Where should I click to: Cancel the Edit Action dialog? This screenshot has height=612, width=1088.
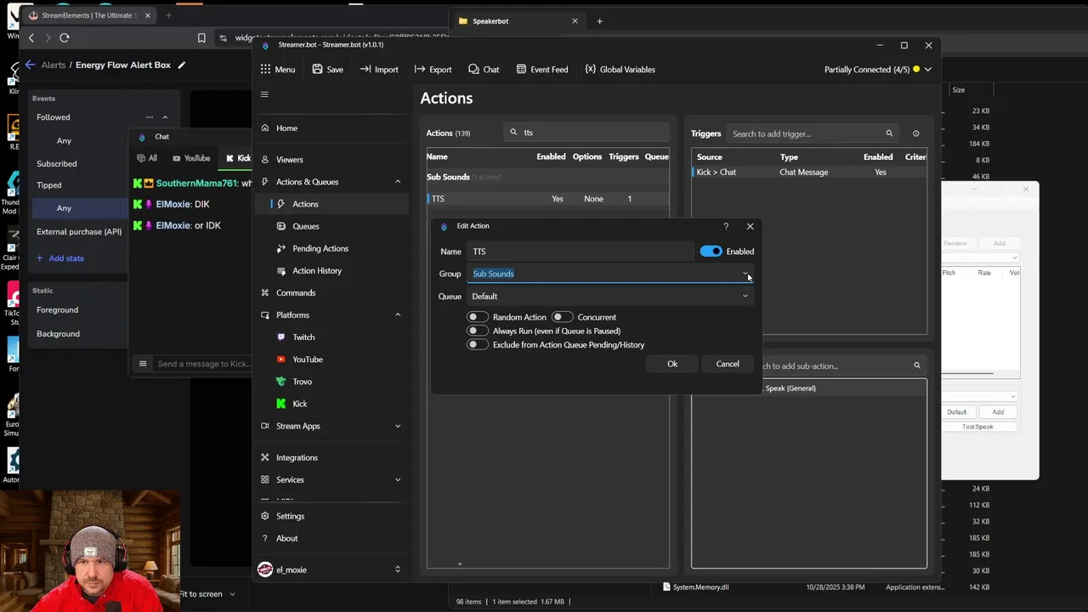pos(728,364)
